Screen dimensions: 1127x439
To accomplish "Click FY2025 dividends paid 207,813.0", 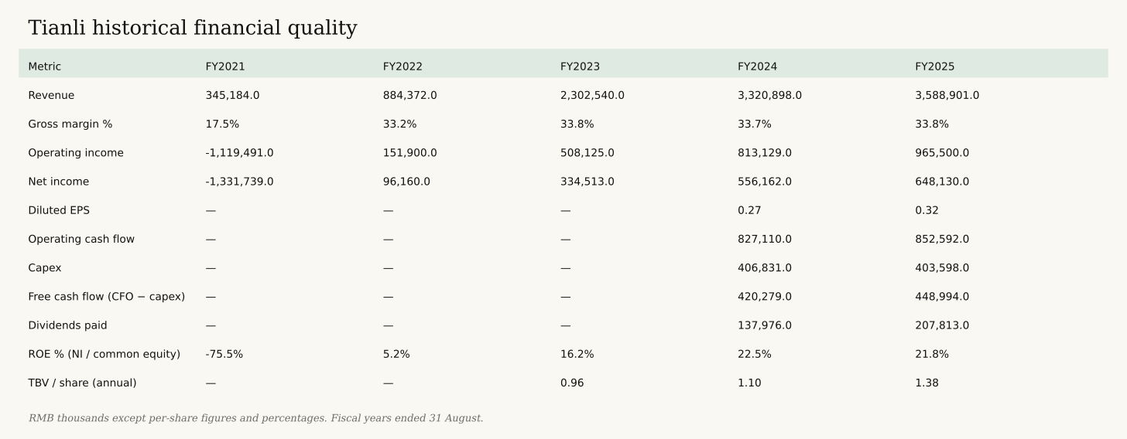I will click(942, 325).
